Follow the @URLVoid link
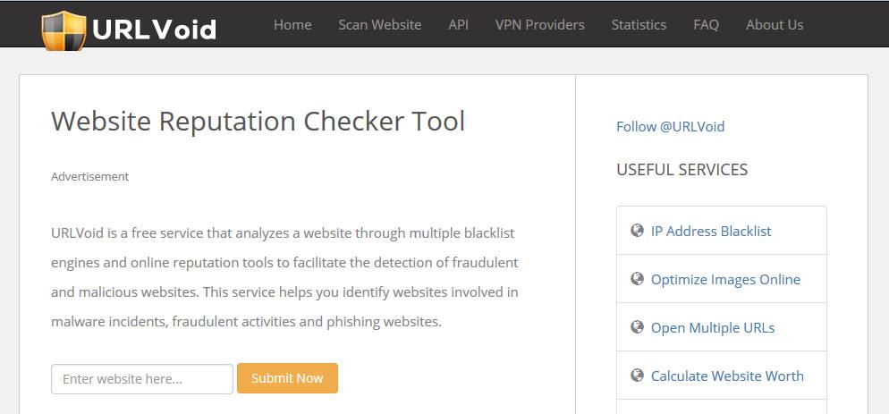Image resolution: width=889 pixels, height=414 pixels. pyautogui.click(x=670, y=126)
